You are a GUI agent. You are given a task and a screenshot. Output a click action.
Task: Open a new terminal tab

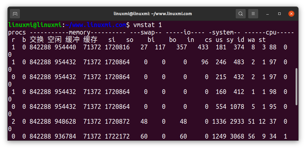point(15,14)
